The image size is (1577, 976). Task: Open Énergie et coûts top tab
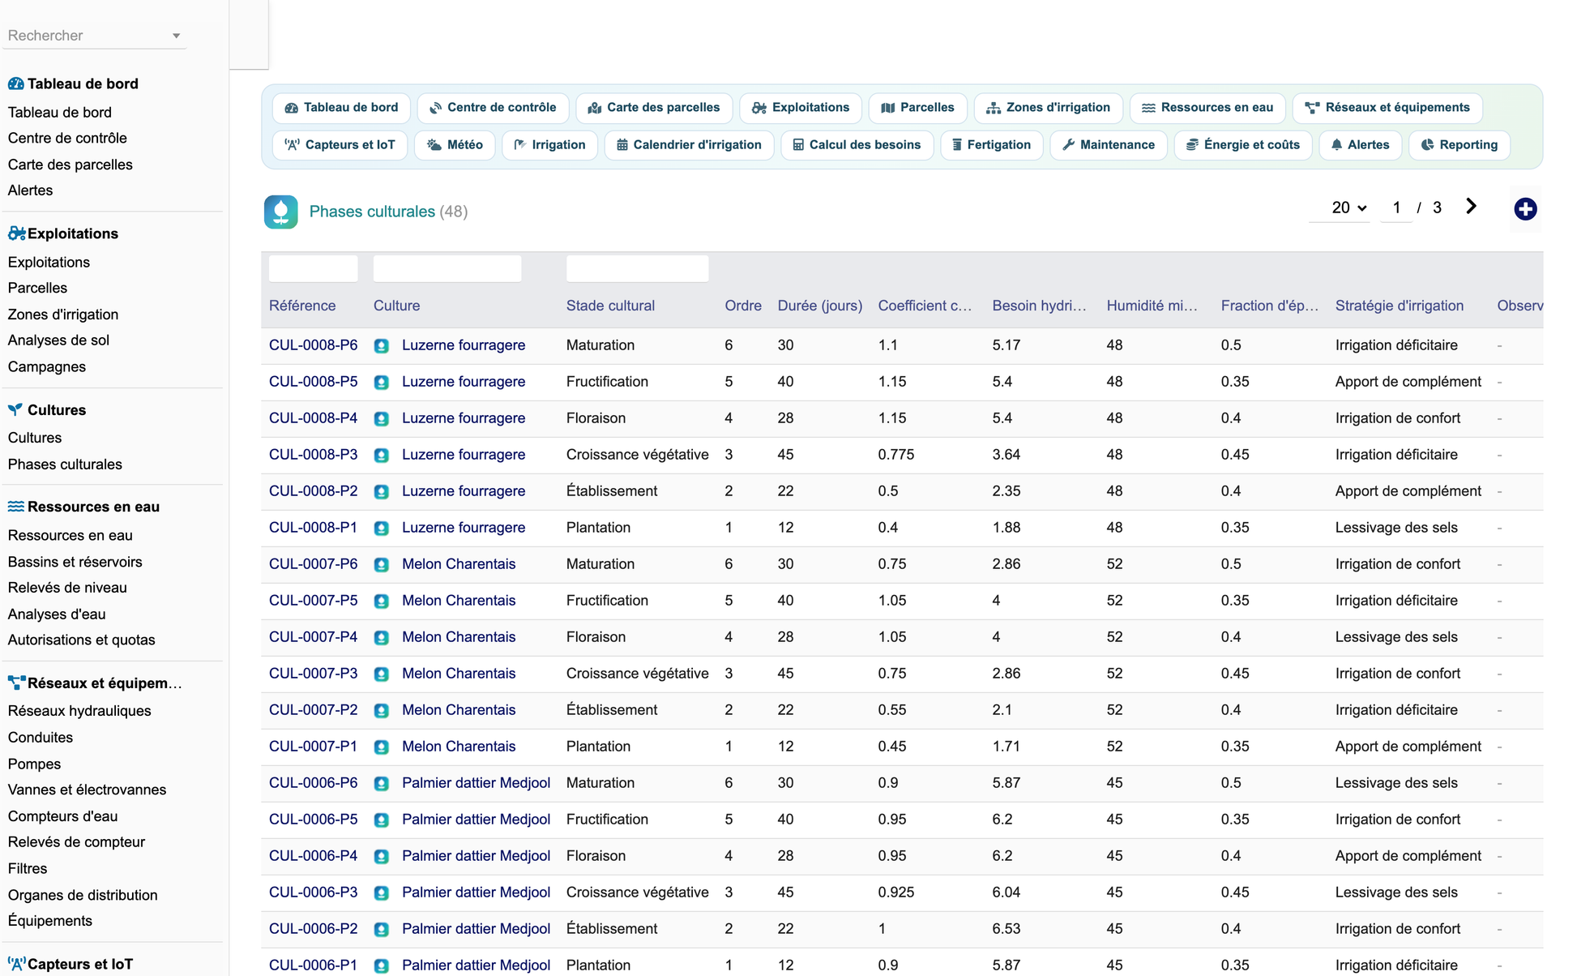point(1243,145)
